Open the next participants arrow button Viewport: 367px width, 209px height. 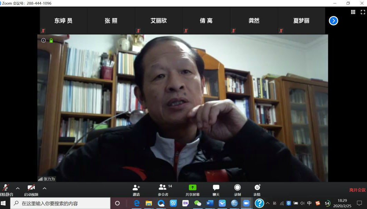tap(333, 20)
